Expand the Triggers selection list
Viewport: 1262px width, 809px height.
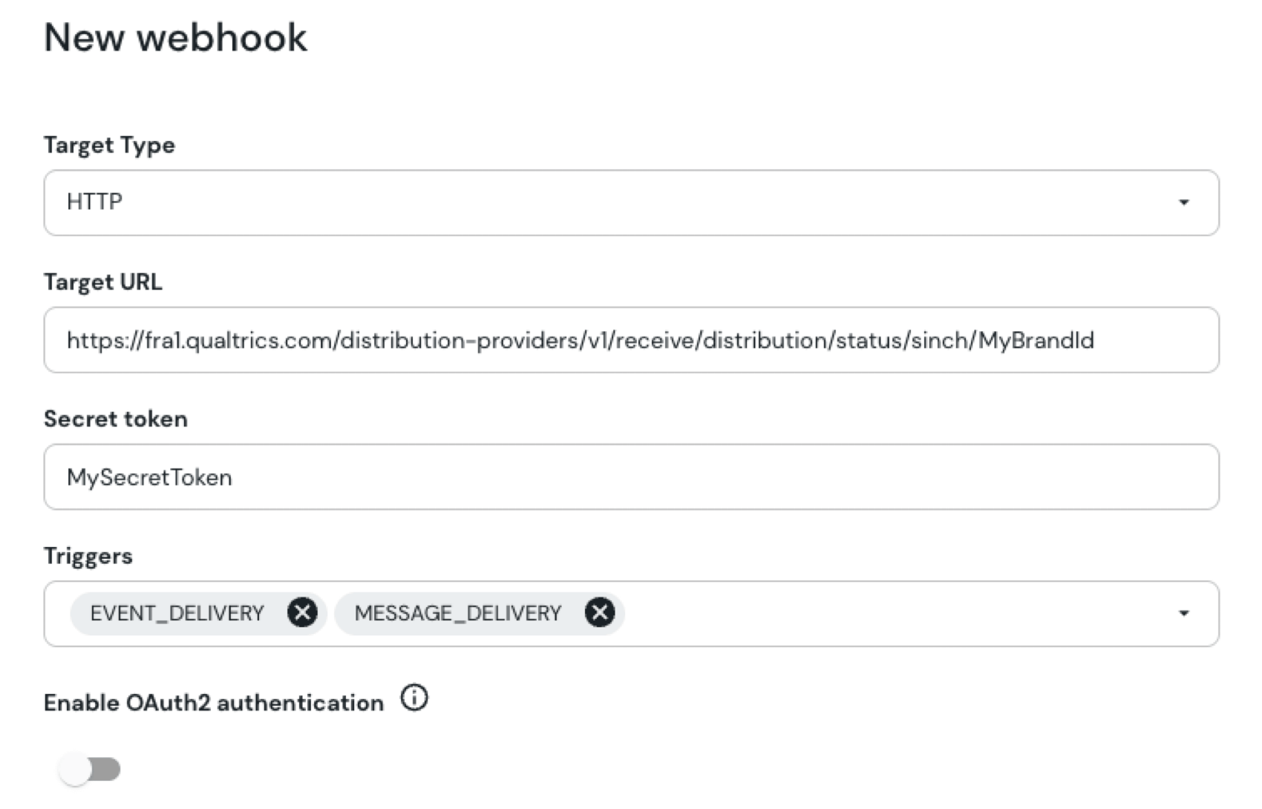coord(1185,612)
